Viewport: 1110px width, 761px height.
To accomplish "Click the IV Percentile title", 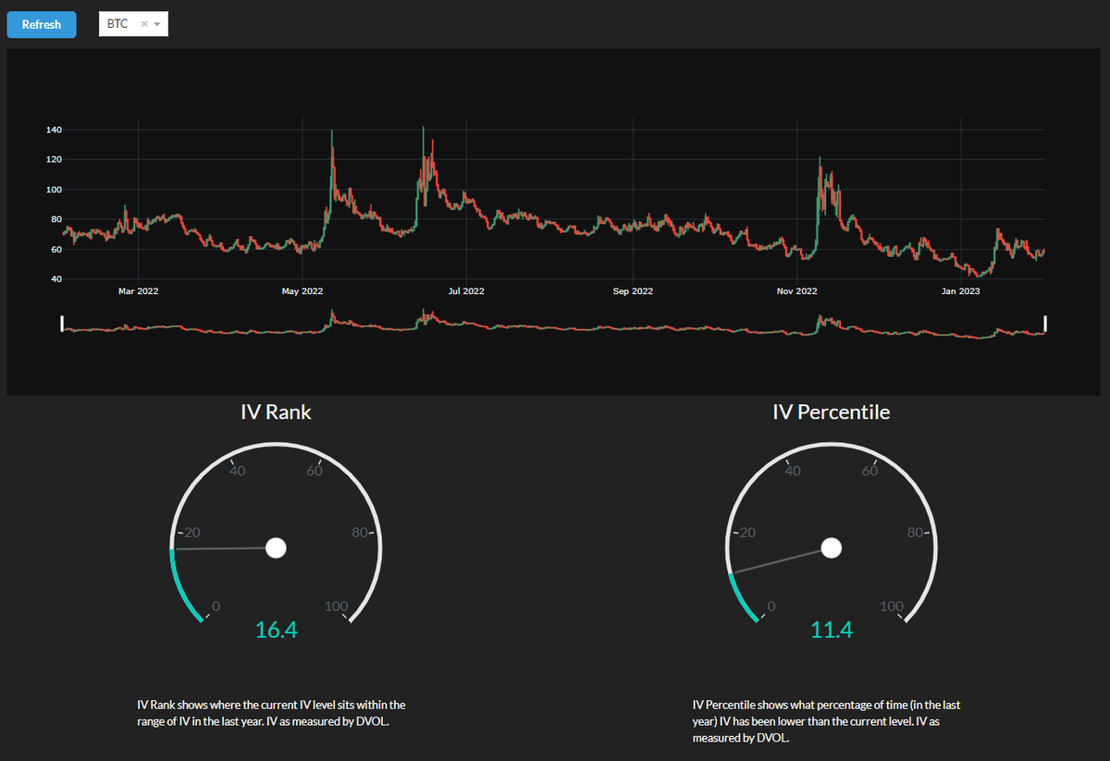I will click(831, 411).
